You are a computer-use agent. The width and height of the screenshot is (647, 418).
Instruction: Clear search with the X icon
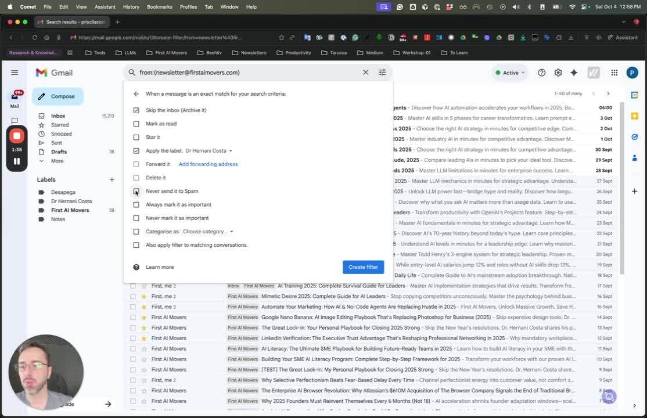(365, 73)
